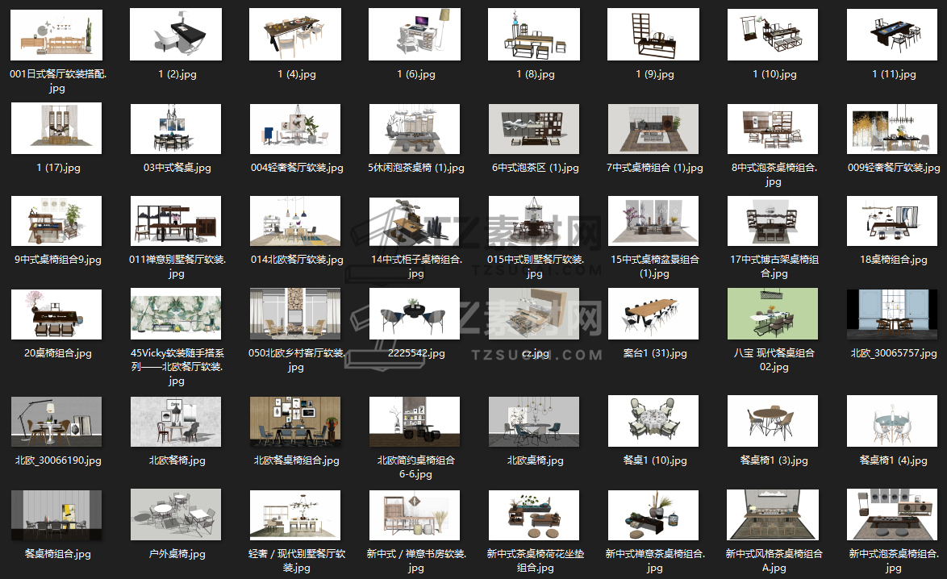Viewport: 947px width, 579px height.
Task: Click the 1 (4).jpg image thumbnail
Action: click(x=295, y=35)
